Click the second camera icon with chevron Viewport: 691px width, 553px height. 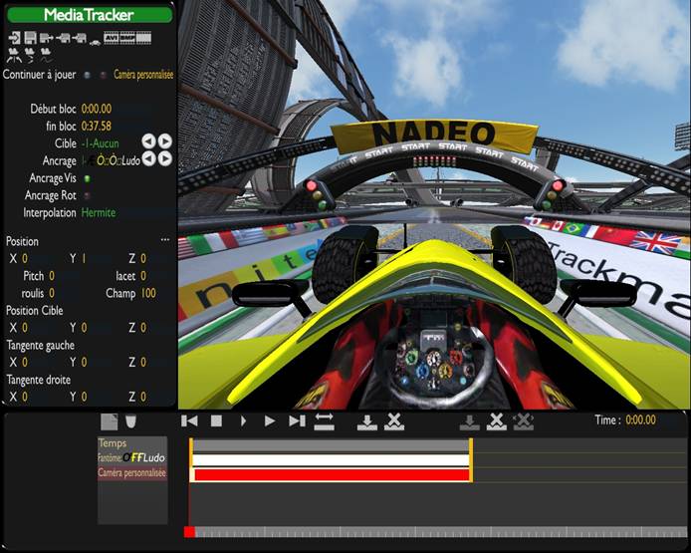[30, 55]
